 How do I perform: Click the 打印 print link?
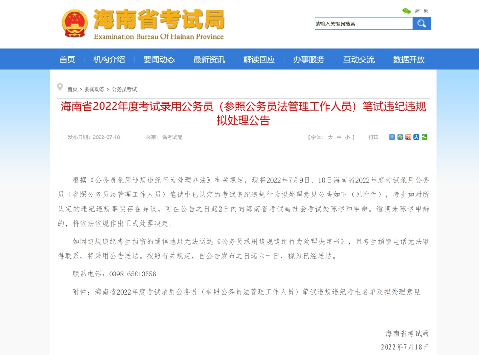(x=373, y=137)
